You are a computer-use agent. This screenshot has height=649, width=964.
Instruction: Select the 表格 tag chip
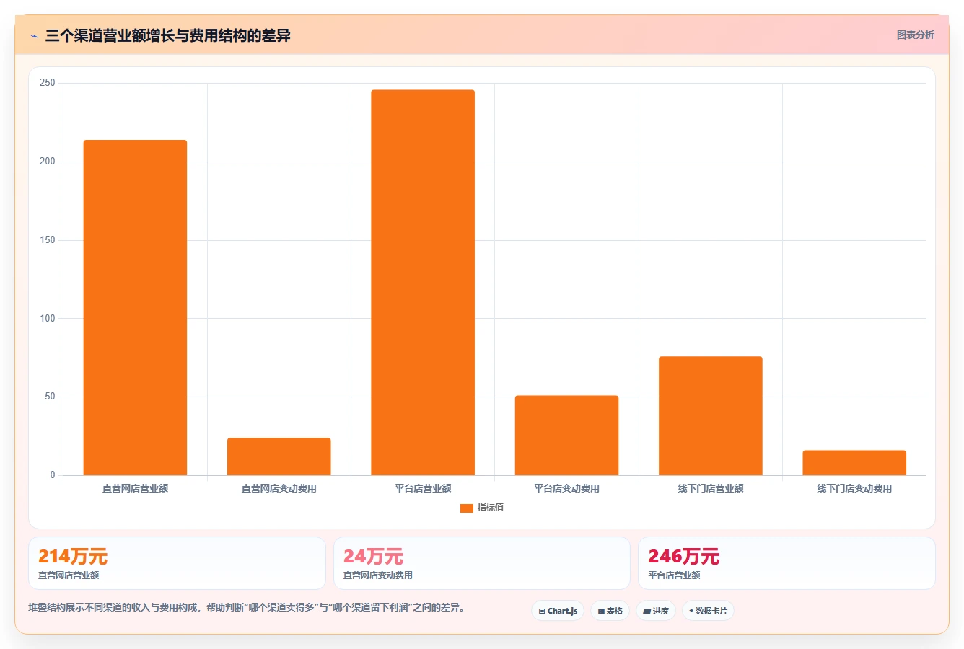tap(610, 611)
